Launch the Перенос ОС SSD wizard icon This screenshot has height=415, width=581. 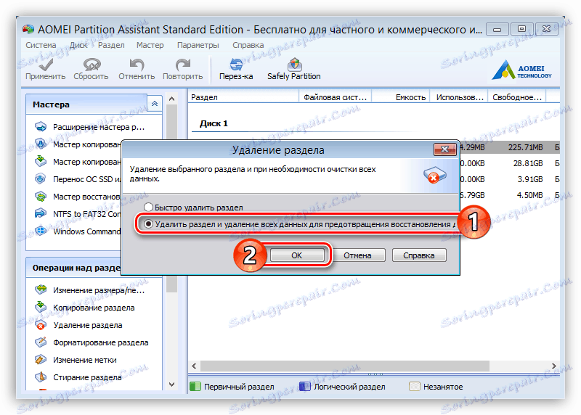[x=41, y=178]
